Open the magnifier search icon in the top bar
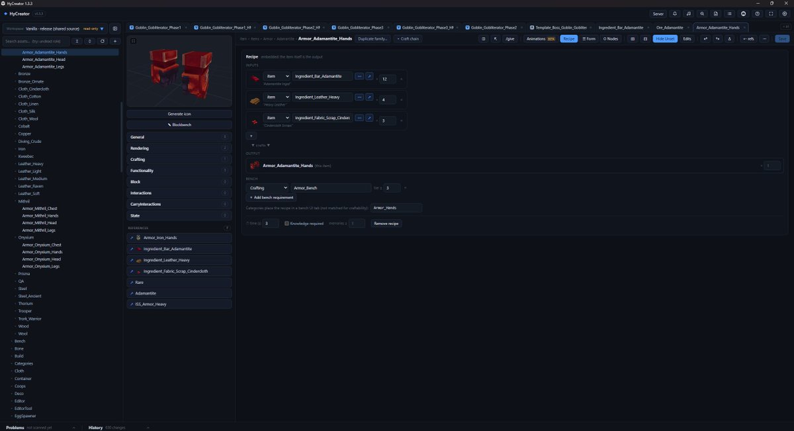 pos(702,13)
